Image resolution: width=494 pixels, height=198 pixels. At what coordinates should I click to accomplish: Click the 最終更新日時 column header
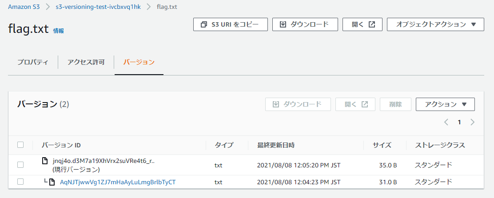(276, 145)
